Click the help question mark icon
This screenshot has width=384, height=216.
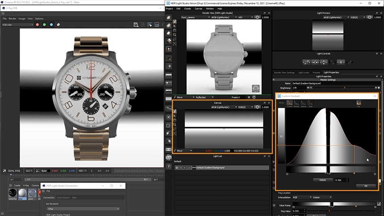[x=168, y=166]
